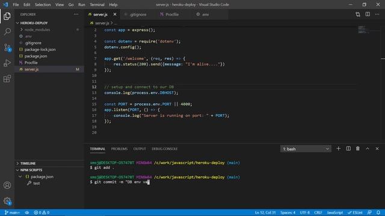This screenshot has width=385, height=216.
Task: Click Ln 12, Col 31 cursor position
Action: click(265, 212)
